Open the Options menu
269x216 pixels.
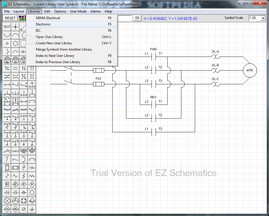pyautogui.click(x=60, y=11)
